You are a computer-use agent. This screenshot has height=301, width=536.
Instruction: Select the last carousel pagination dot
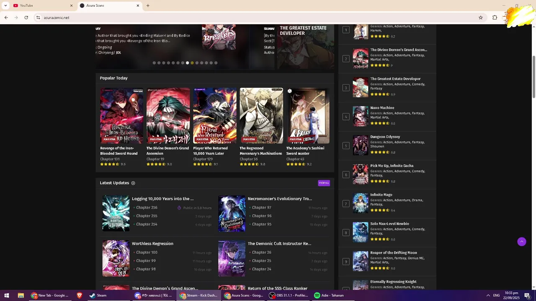tap(216, 63)
